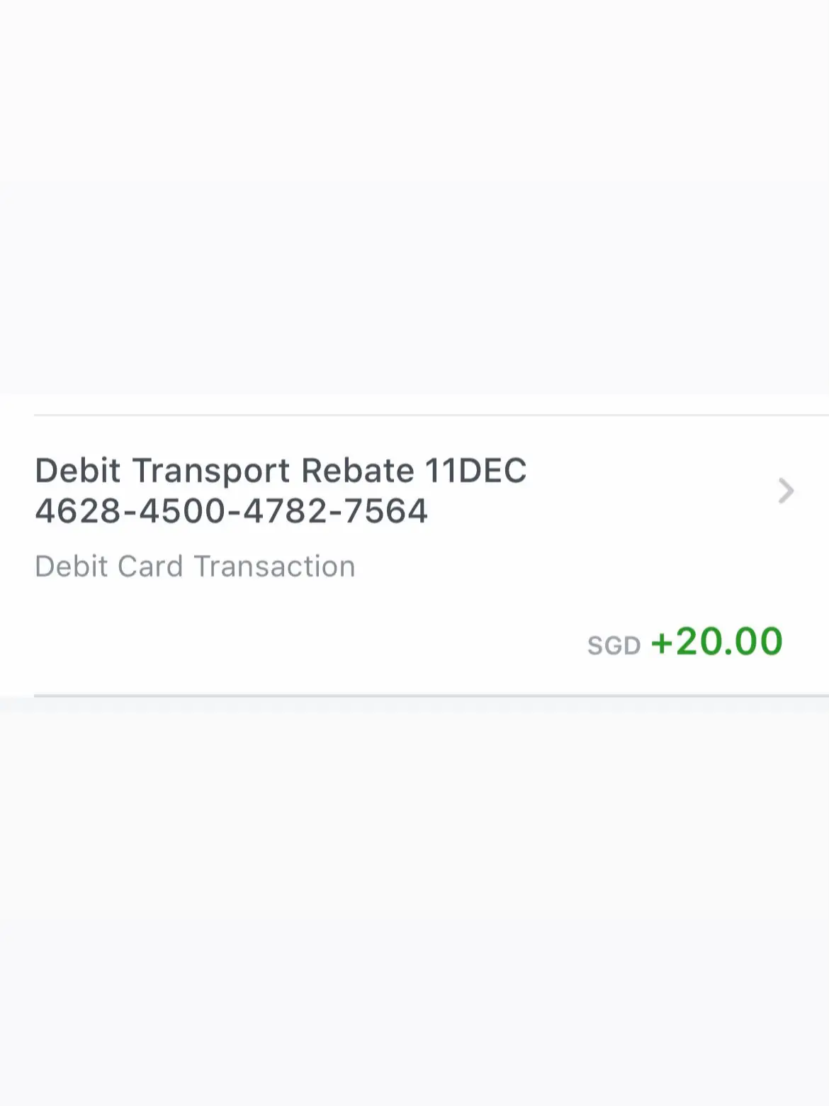Screen dimensions: 829x1106
Task: Select the Debit Transport Rebate 11DEC title
Action: pyautogui.click(x=281, y=469)
